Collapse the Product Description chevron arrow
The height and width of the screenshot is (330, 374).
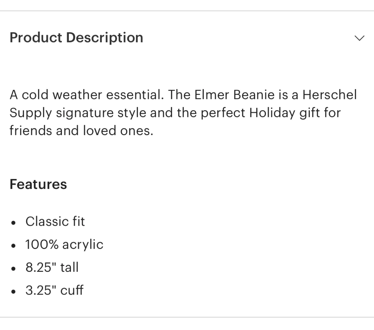tap(359, 38)
